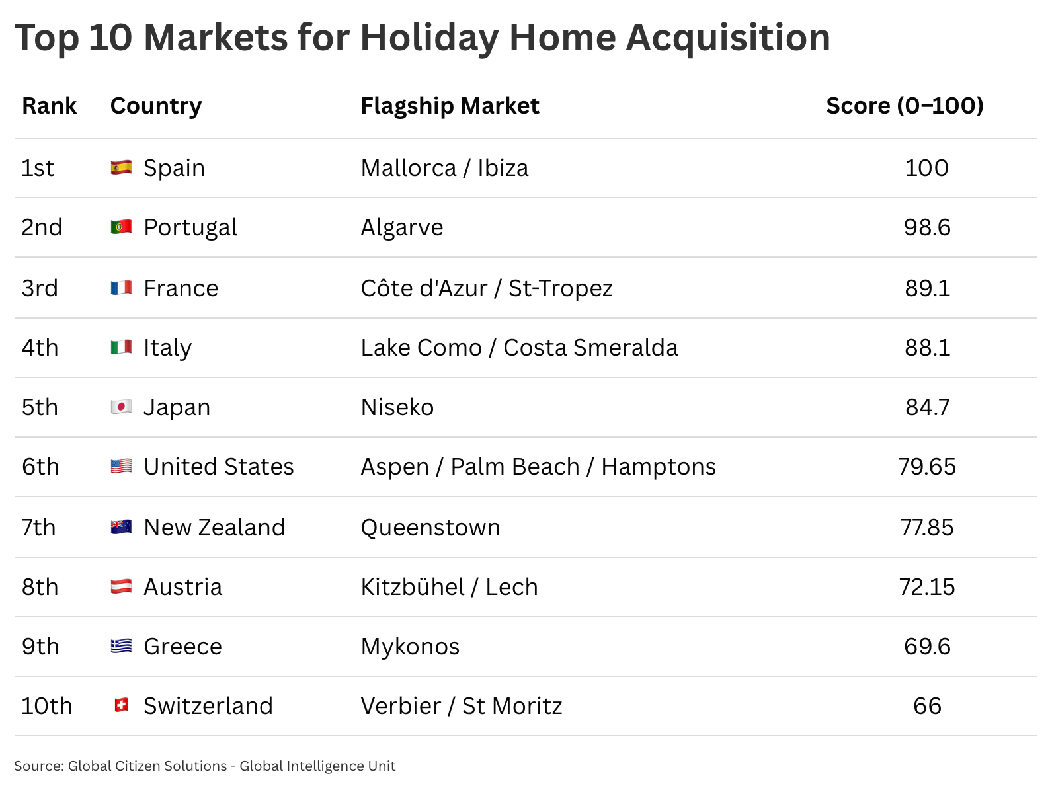Click the Greece flag icon
1050x788 pixels.
(x=121, y=647)
